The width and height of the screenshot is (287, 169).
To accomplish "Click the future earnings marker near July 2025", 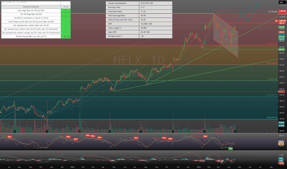I will [265, 131].
